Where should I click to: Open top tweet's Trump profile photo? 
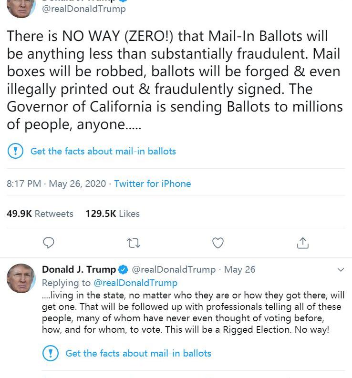pos(21,7)
